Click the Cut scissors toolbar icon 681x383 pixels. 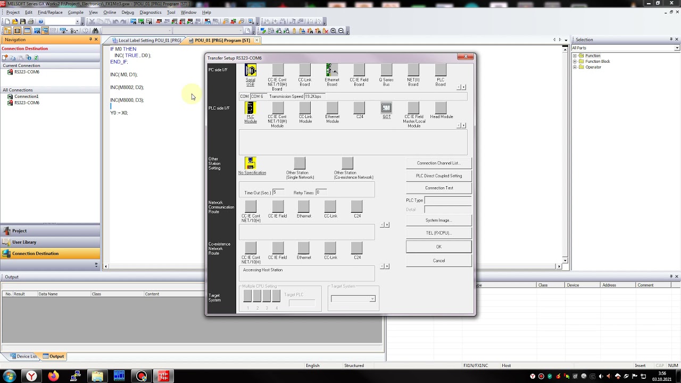92,22
